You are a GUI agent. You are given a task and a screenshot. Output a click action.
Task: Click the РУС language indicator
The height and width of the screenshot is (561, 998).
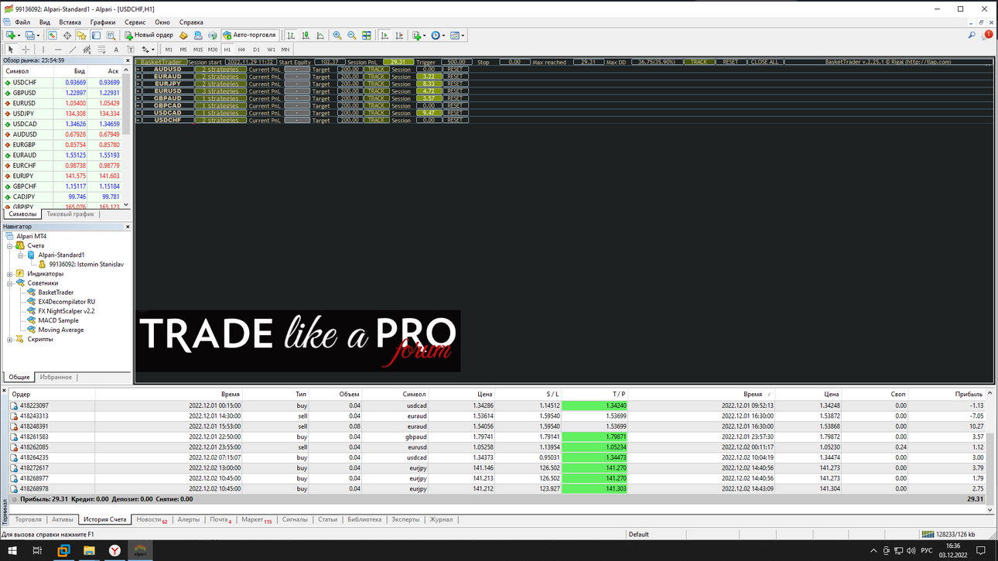tap(926, 550)
